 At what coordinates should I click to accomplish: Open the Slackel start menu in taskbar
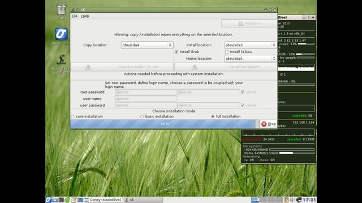tap(48, 200)
